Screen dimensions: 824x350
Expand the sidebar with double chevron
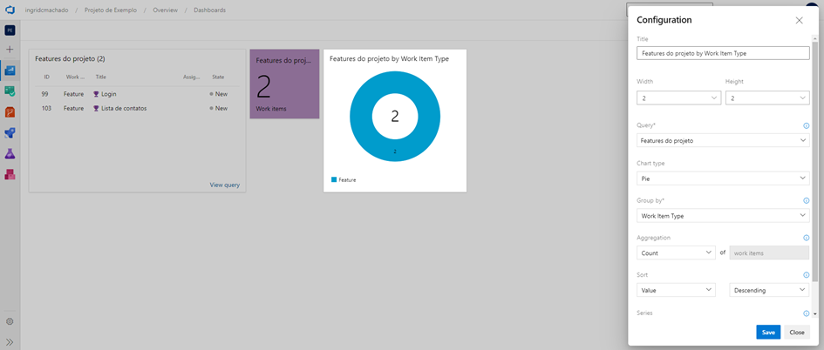point(10,342)
